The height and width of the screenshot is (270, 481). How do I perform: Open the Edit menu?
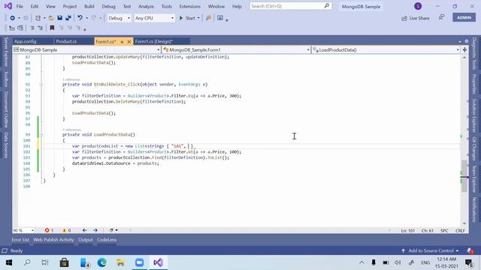click(35, 7)
